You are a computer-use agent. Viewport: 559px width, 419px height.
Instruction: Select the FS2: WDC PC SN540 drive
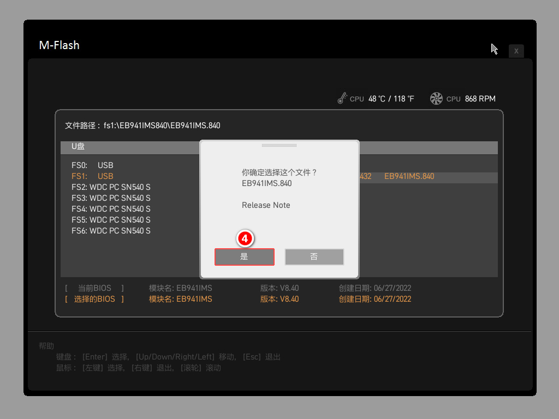point(111,187)
